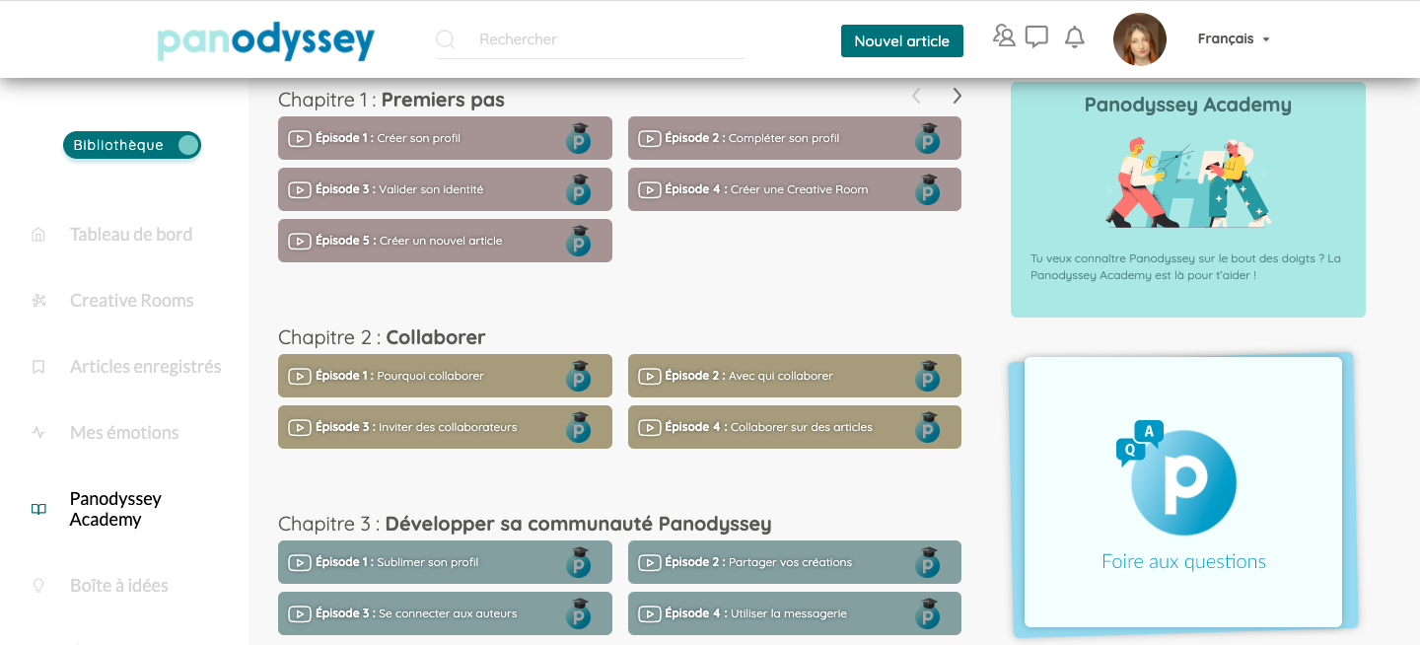Click academy badge on Pourquoi collaborer
The image size is (1420, 645).
pyautogui.click(x=579, y=376)
